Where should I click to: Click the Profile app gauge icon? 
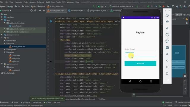[156, 6]
